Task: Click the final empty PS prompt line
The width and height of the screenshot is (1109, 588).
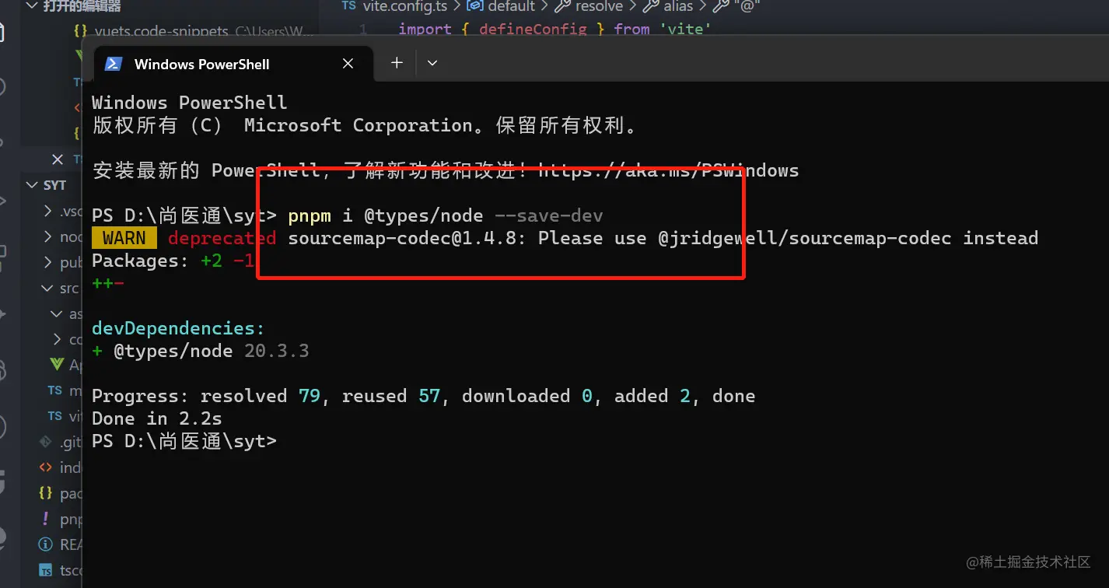Action: (x=184, y=441)
